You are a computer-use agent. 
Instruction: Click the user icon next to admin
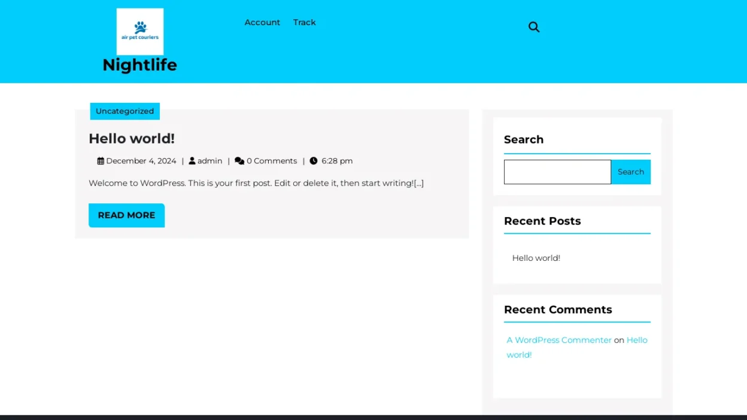[192, 161]
